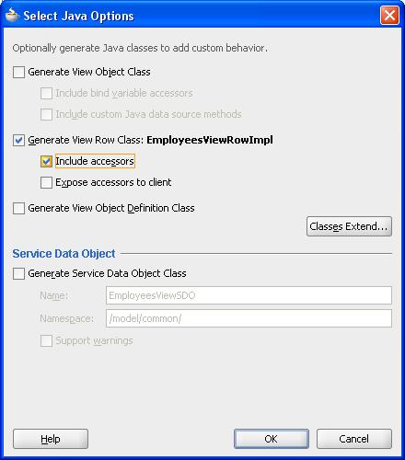Close the Select Java Options dialog
405x460 pixels.
[x=389, y=15]
